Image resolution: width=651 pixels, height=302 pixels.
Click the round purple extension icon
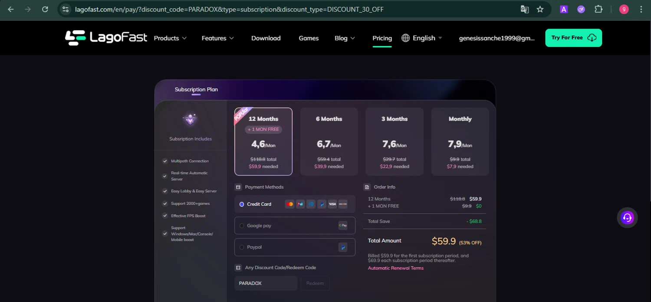581,9
